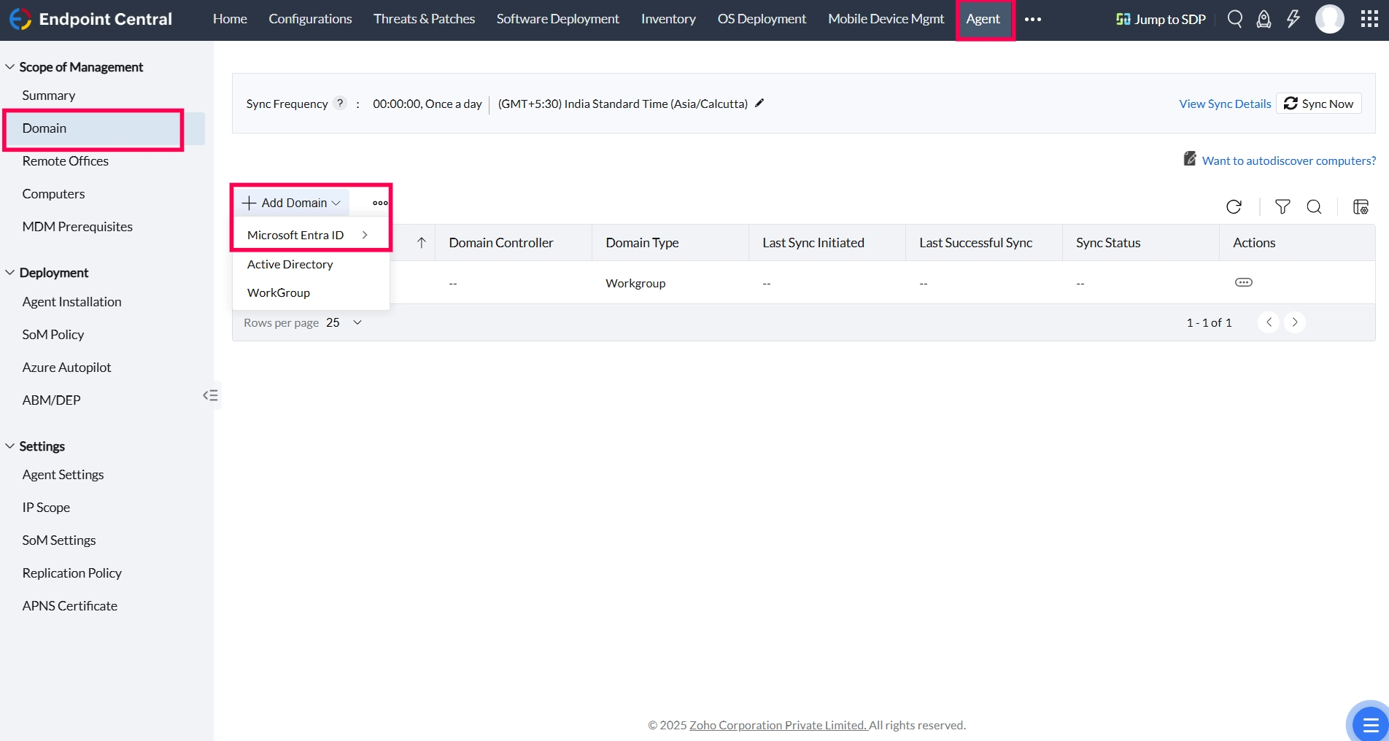Open View Sync Details link
Screen dimensions: 1389x741
tap(1225, 104)
